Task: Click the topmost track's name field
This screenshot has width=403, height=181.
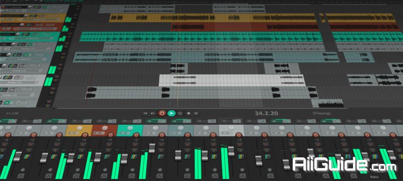Action: click(x=16, y=7)
